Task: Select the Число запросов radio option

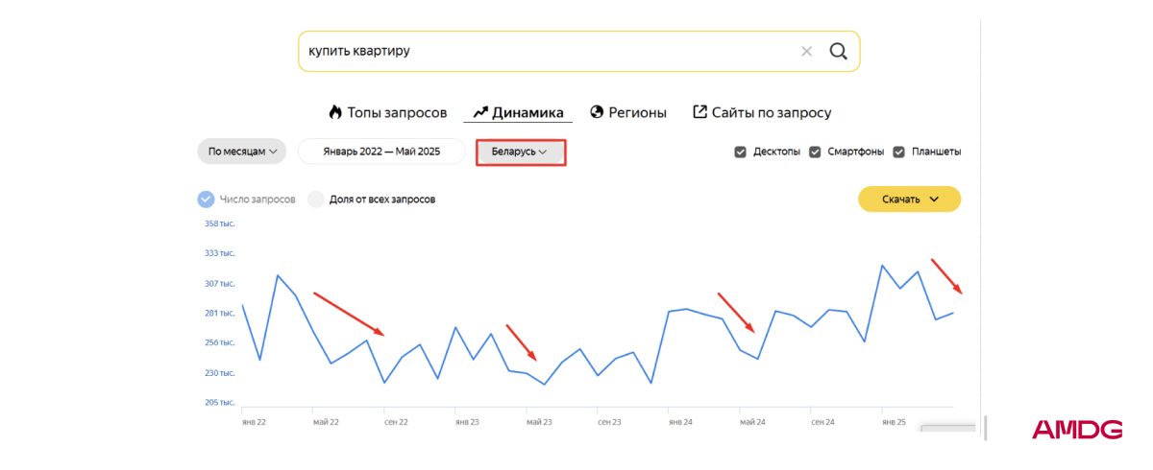Action: click(206, 200)
